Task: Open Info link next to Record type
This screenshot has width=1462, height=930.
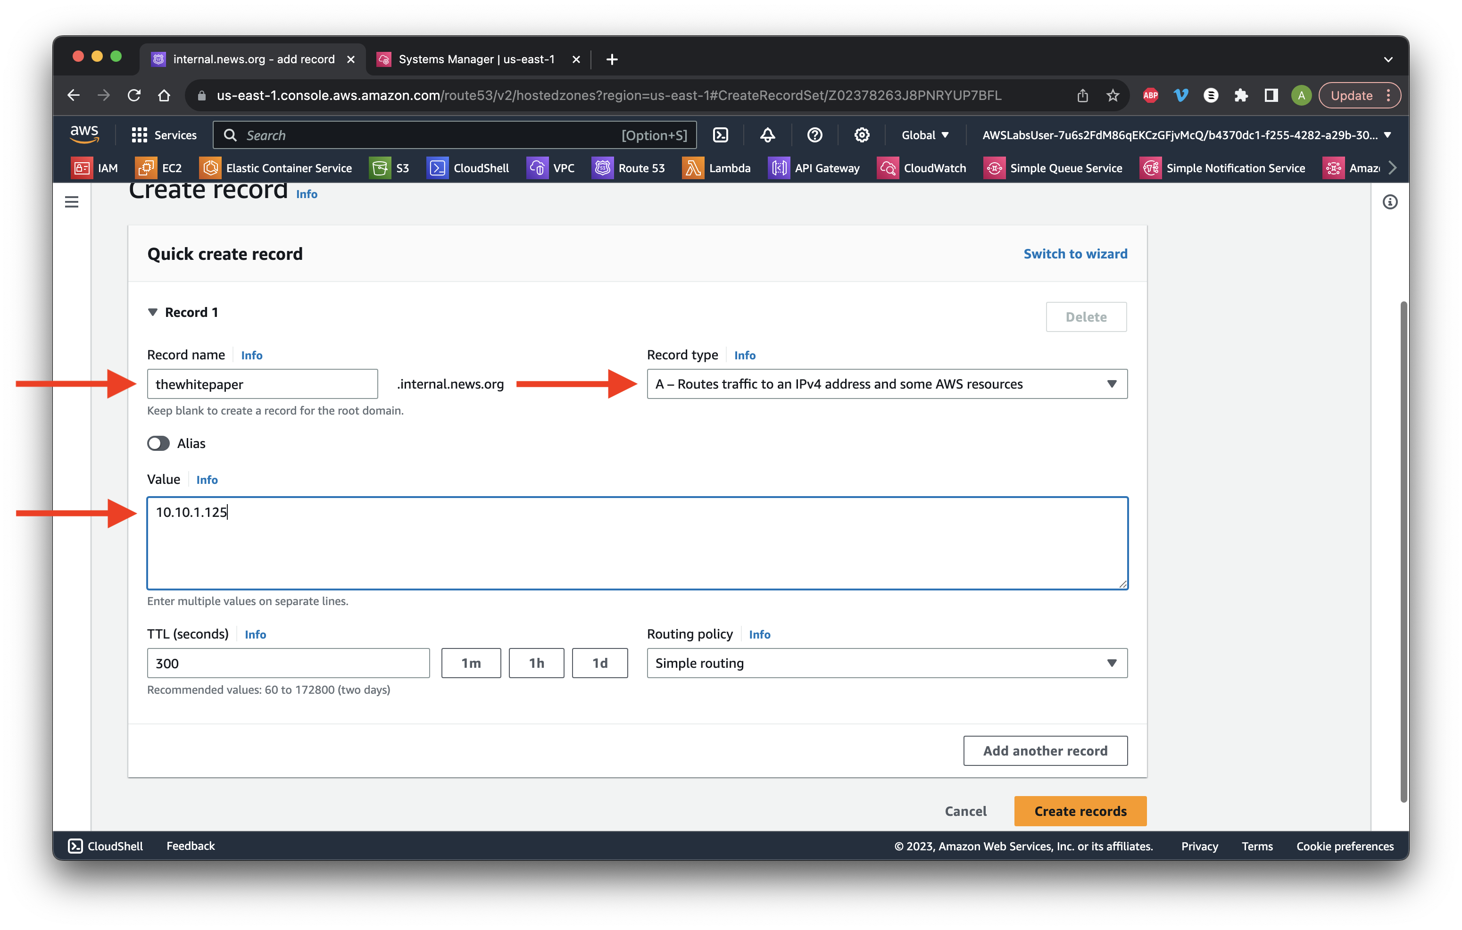Action: (x=744, y=355)
